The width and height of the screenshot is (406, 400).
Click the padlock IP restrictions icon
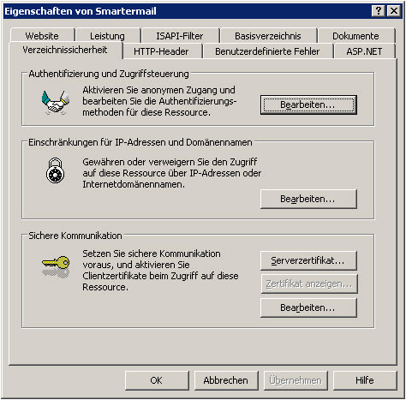tap(55, 170)
